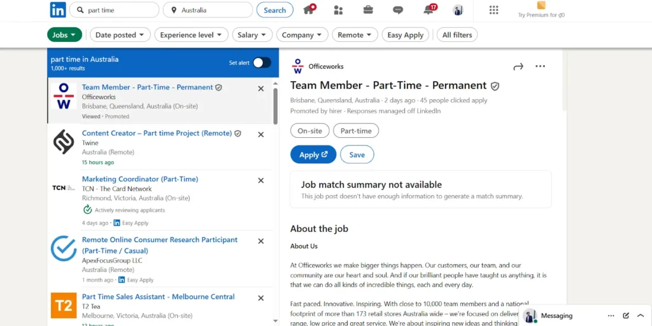Screen dimensions: 652x326
Task: Open the profile avatar menu
Action: point(458,10)
